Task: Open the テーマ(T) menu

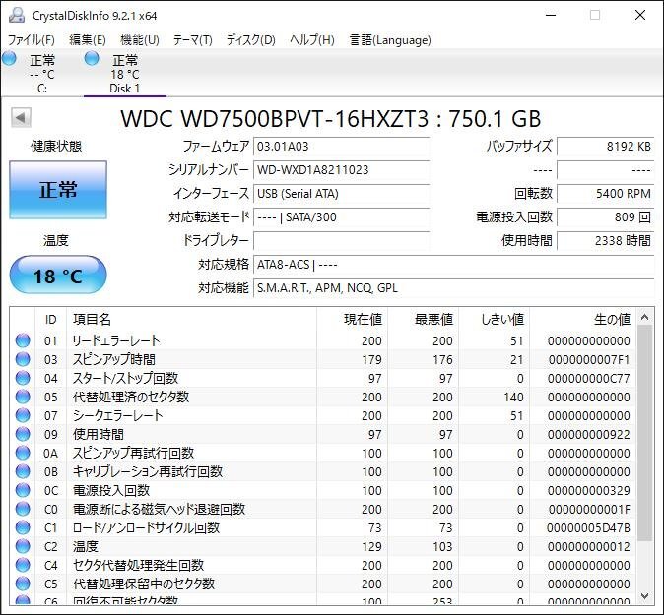Action: [193, 40]
